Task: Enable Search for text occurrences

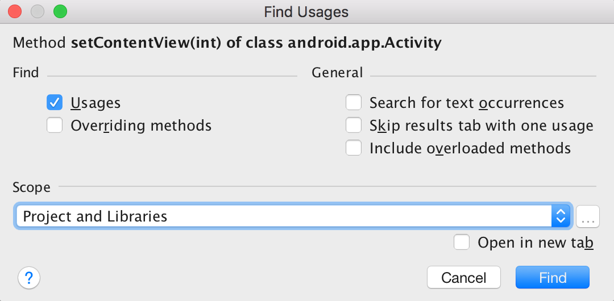Action: coord(354,103)
